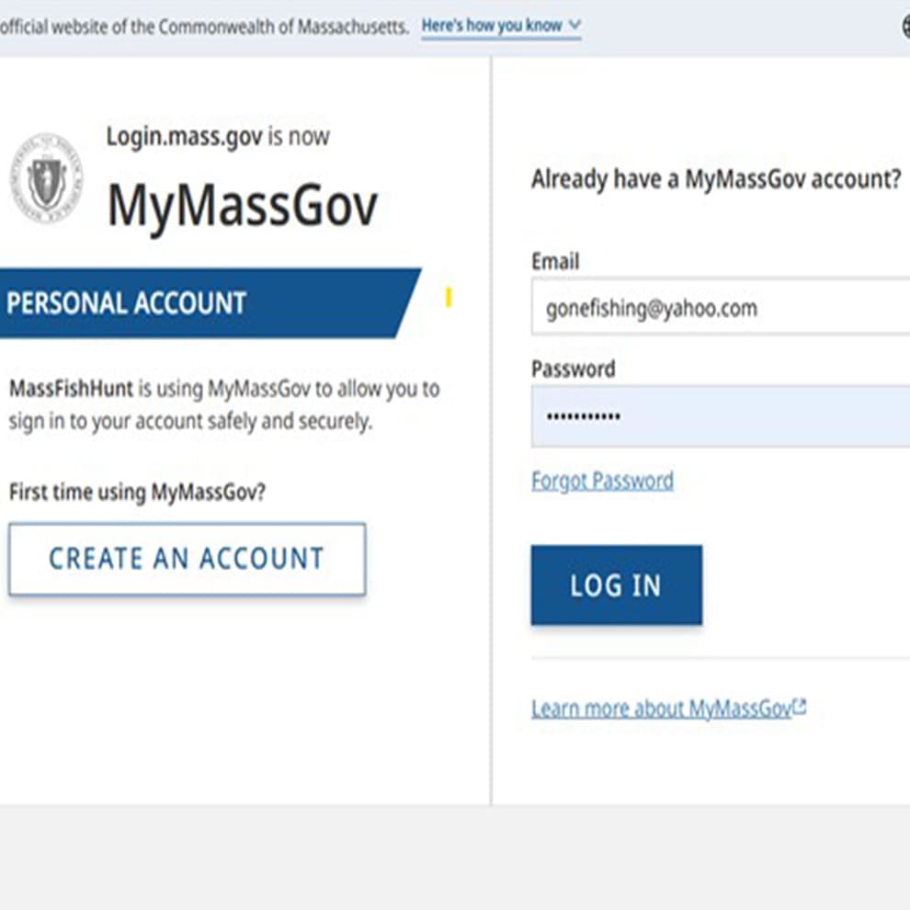The width and height of the screenshot is (910, 910).
Task: Expand the "Here's how you know" chevron
Action: tap(574, 25)
